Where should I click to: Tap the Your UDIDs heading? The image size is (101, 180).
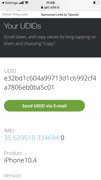(22, 26)
